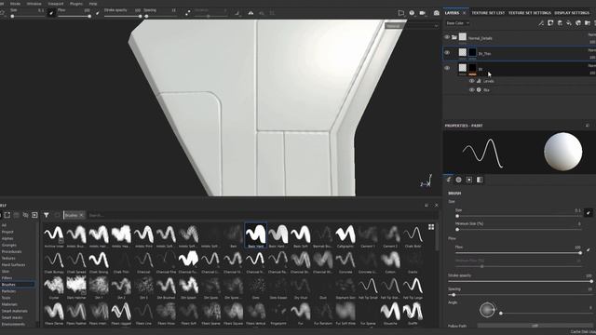Toggle visibility of the Levels effect
Viewport: 596px width, 335px height.
[472, 81]
